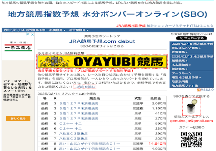The width and height of the screenshot is (216, 151).
Task: Open 船橋競馬 under 2025/02/13 in sidebar
Action: [x=180, y=61]
